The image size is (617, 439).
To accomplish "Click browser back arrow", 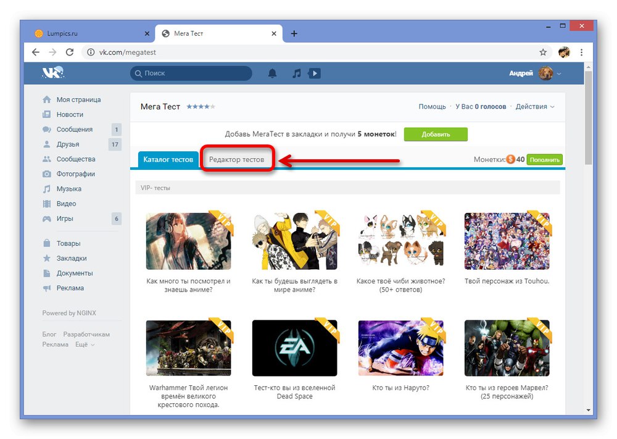I will 36,52.
